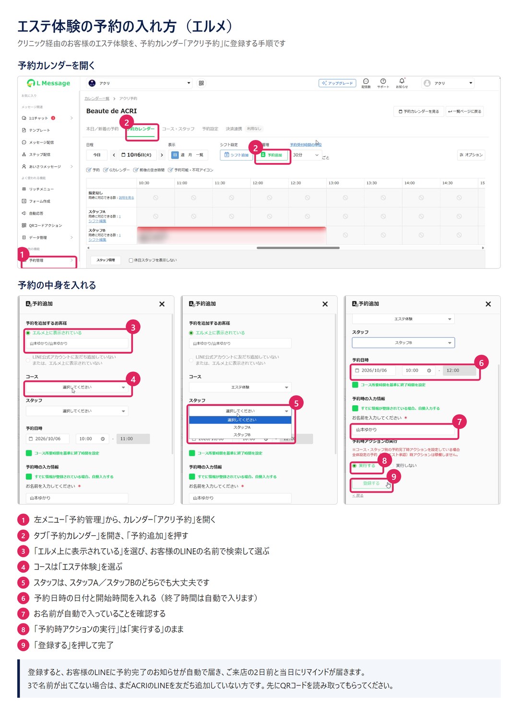Toggle the Gカレンダー checkbox
This screenshot has width=518, height=715.
[106, 170]
